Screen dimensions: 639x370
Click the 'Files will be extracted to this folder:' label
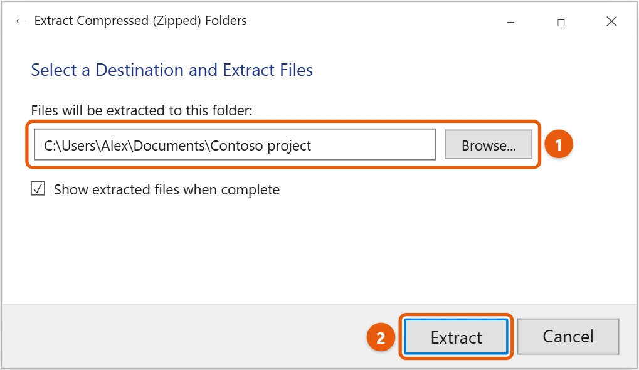[x=142, y=110]
